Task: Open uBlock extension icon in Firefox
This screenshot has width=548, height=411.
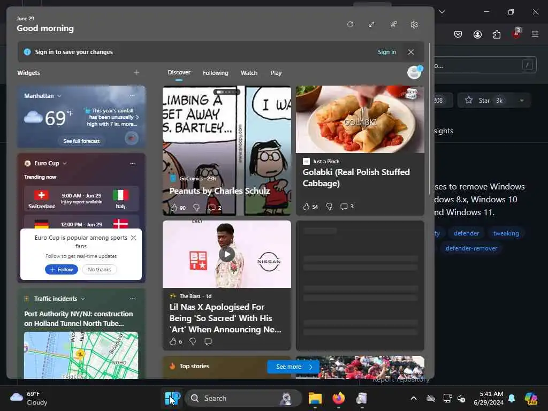Action: [x=516, y=34]
